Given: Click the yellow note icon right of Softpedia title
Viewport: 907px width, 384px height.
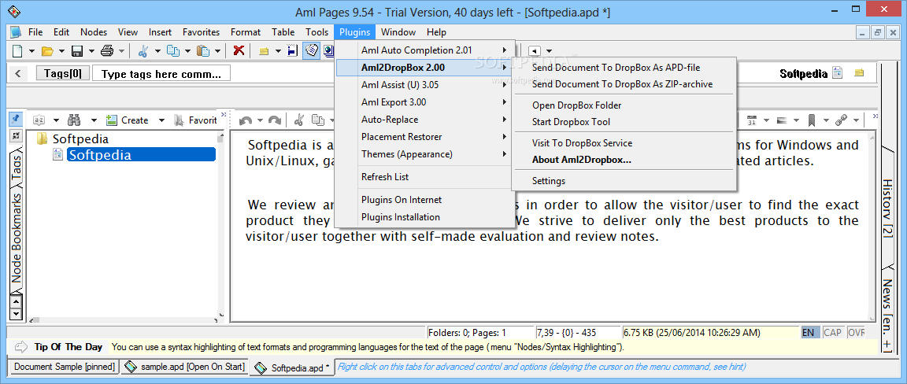Looking at the screenshot, I should click(x=859, y=73).
